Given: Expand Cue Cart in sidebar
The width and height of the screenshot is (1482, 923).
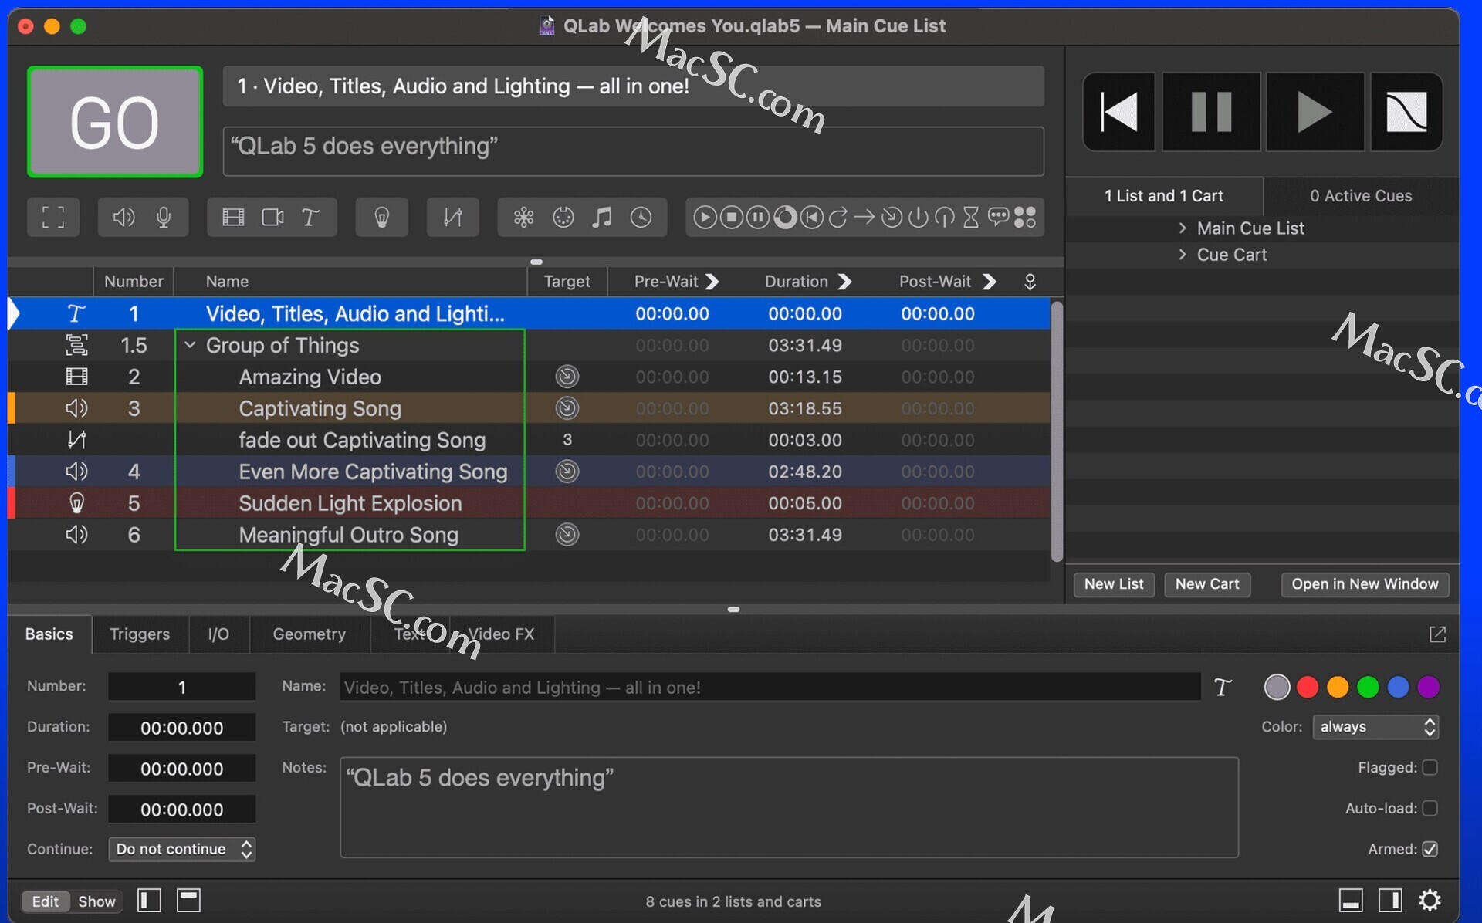Looking at the screenshot, I should (1182, 254).
